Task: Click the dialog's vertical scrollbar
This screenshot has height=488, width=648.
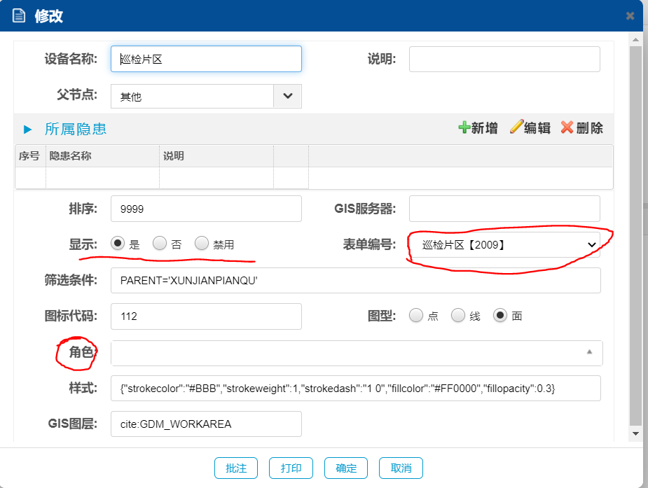Action: coord(635,238)
